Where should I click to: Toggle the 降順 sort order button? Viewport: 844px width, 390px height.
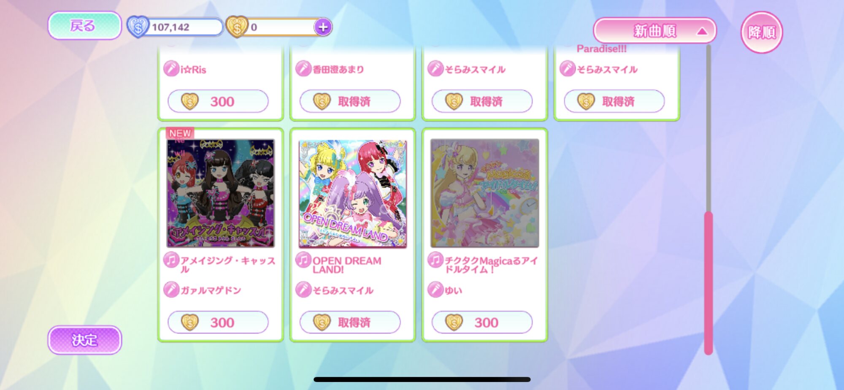[762, 32]
